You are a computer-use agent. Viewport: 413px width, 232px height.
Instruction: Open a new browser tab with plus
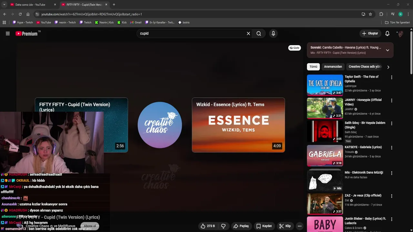click(x=114, y=5)
